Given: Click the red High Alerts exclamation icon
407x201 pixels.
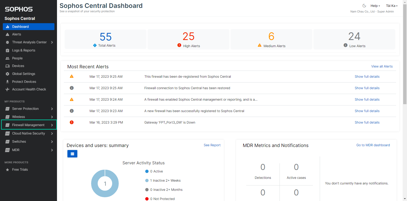Looking at the screenshot, I should [179, 45].
